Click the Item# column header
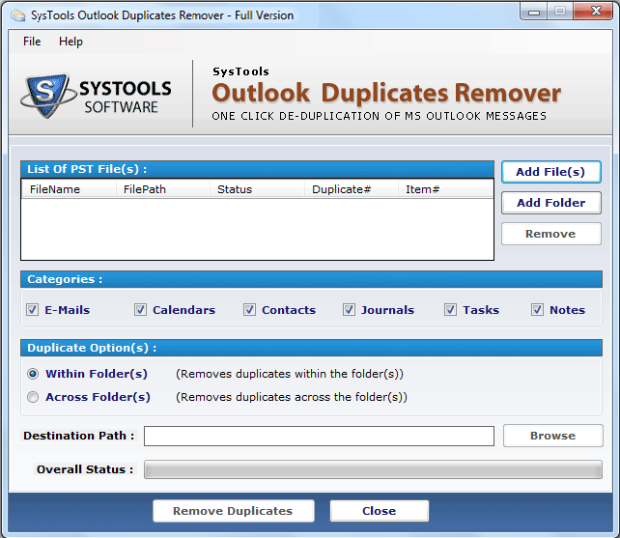Image resolution: width=620 pixels, height=538 pixels. (x=445, y=189)
